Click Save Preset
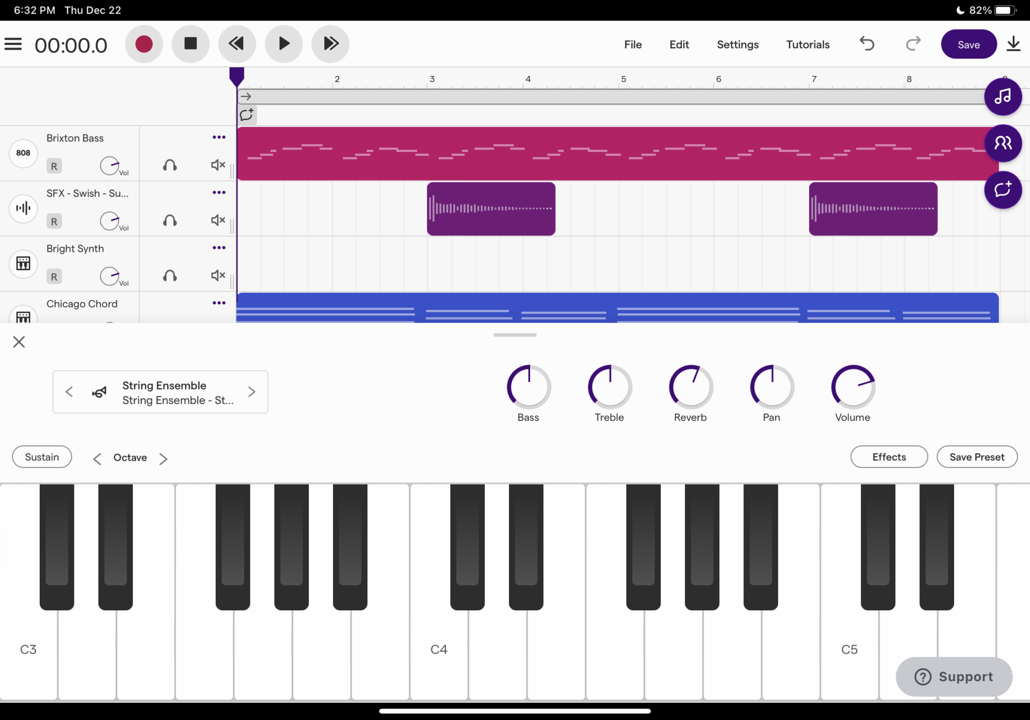The width and height of the screenshot is (1030, 720). coord(977,457)
